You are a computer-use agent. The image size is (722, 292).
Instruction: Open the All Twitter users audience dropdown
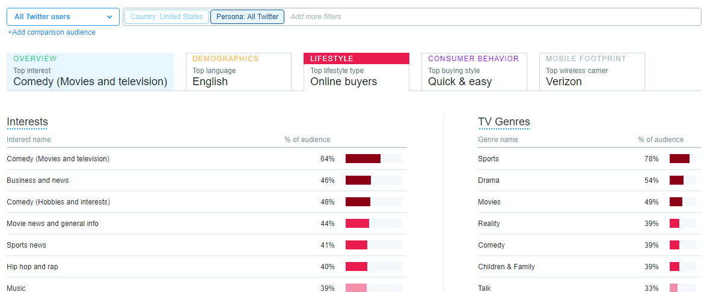tap(63, 17)
